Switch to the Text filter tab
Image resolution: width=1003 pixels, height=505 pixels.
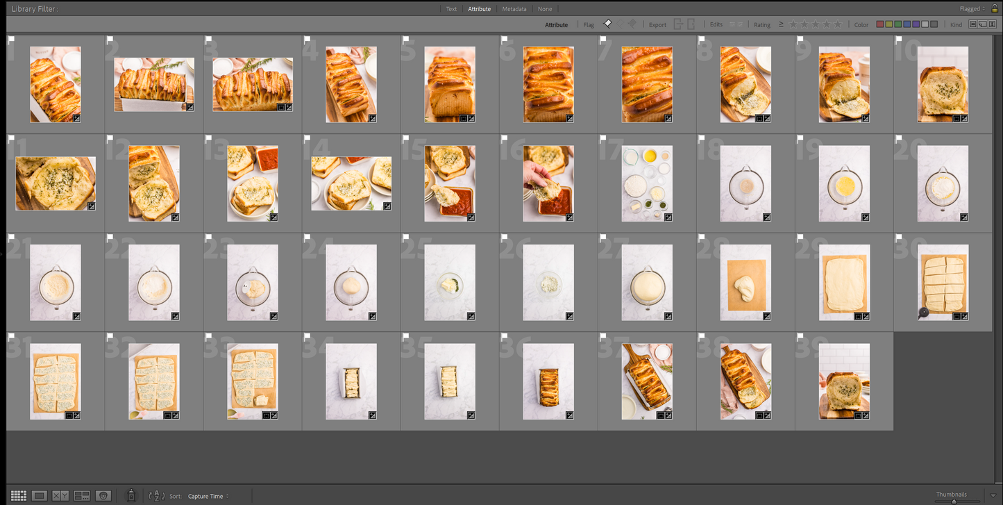click(x=451, y=9)
